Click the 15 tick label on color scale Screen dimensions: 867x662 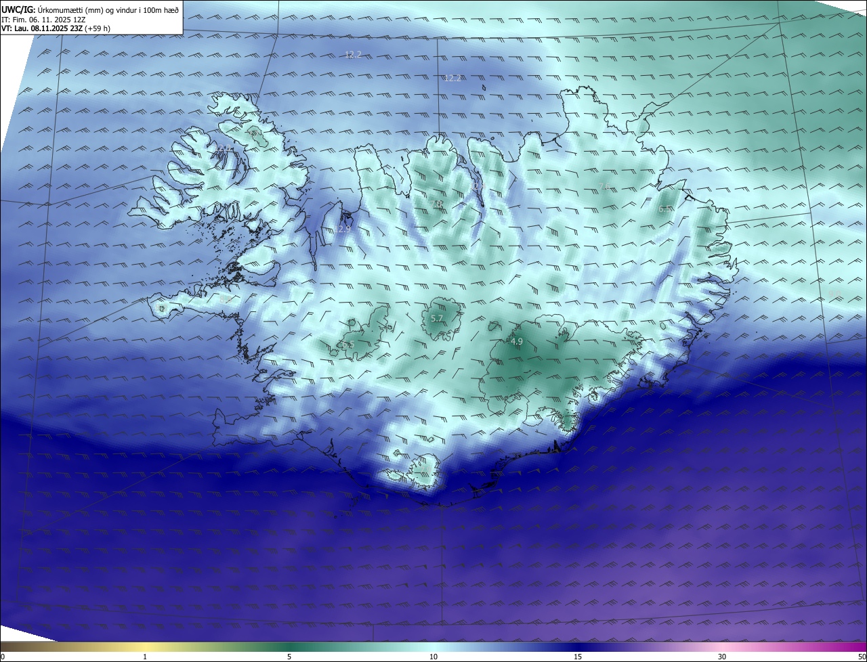[x=578, y=657]
